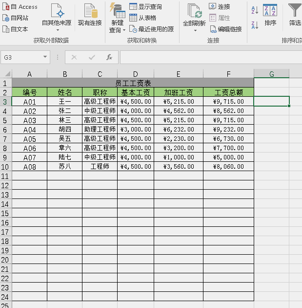The height and width of the screenshot is (308, 302).
Task: Select cell with ¥2,230.00
Action: (x=179, y=139)
